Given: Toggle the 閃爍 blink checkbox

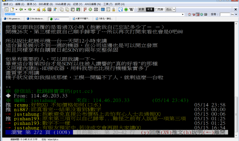Looking at the screenshot, I should (x=156, y=10).
